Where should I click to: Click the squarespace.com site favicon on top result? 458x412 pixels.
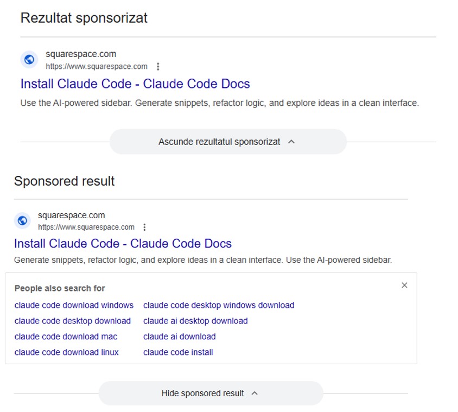pos(28,60)
